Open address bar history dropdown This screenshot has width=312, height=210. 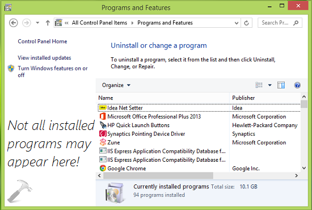tap(237, 23)
